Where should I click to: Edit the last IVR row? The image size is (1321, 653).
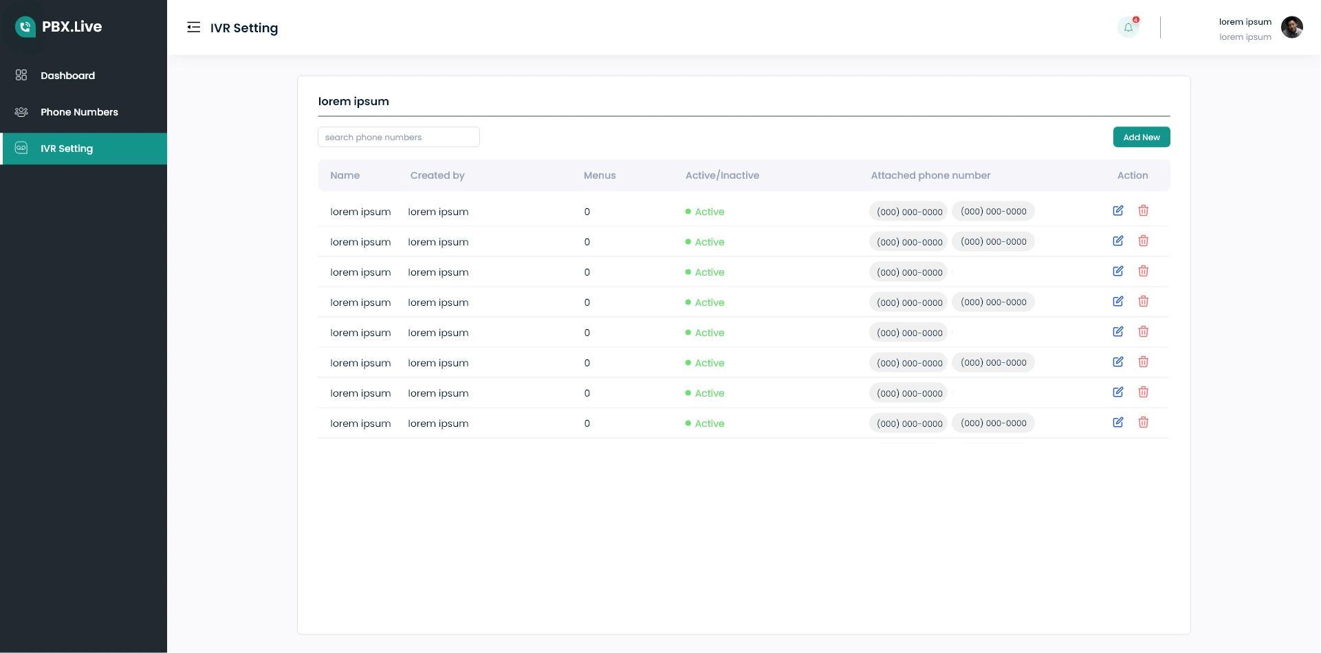[x=1118, y=423]
